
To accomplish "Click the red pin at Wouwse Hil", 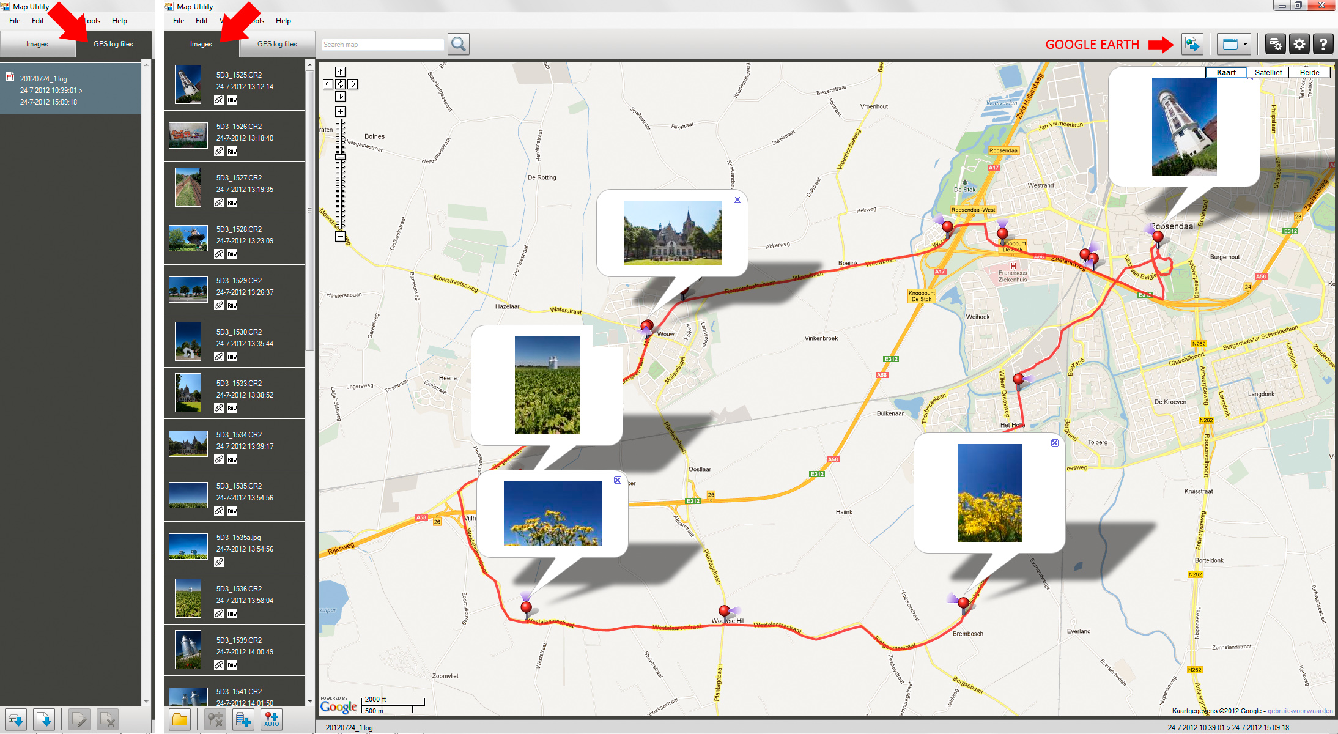I will click(724, 612).
